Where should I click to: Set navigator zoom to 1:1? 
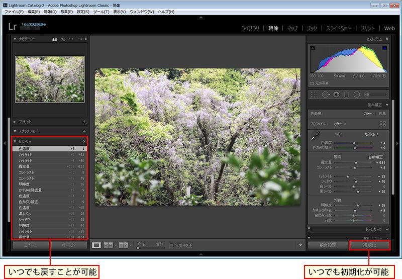tap(71, 39)
